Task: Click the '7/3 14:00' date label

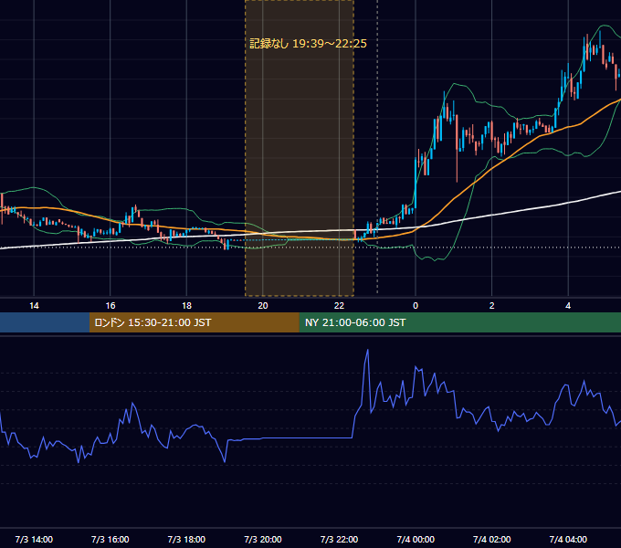Action: pos(34,539)
